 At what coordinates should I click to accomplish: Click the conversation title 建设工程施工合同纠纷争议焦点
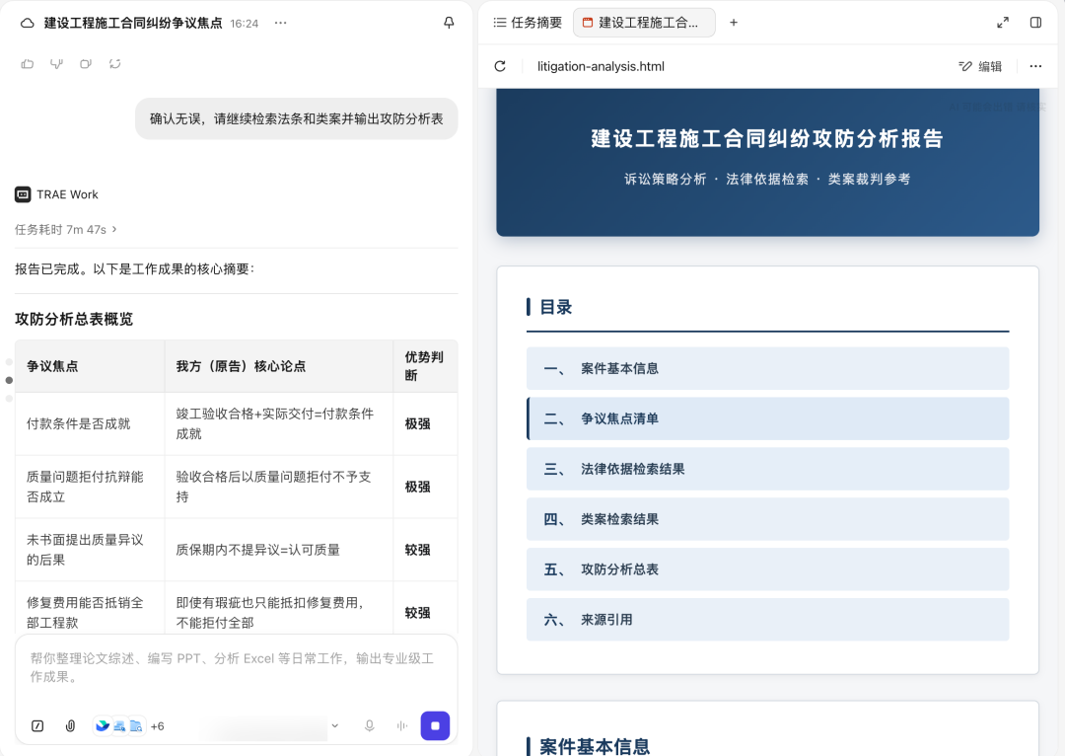click(133, 23)
